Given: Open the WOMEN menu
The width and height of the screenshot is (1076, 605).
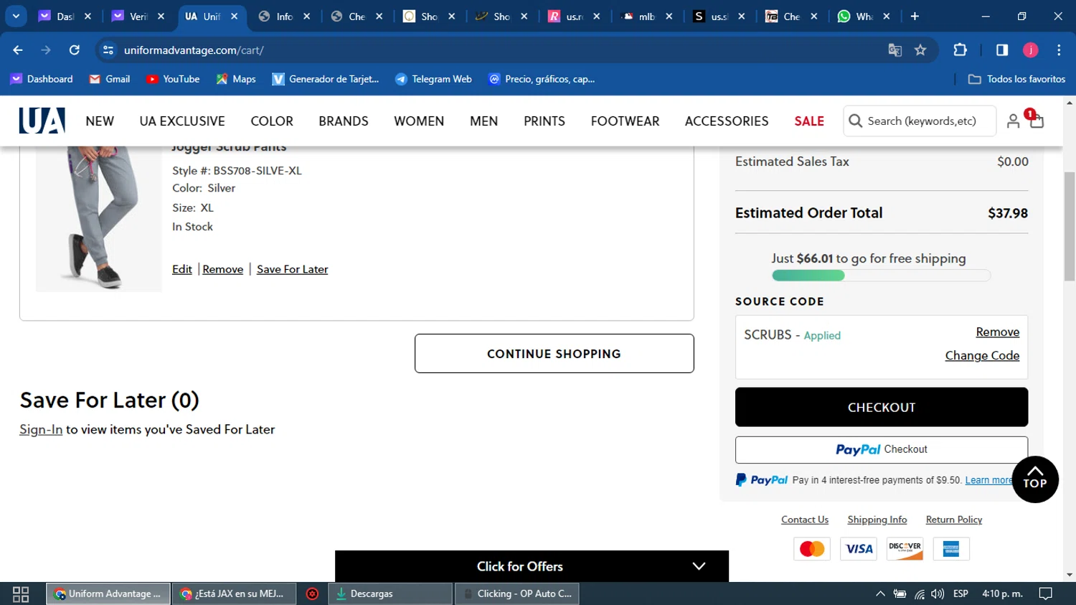Looking at the screenshot, I should (419, 121).
